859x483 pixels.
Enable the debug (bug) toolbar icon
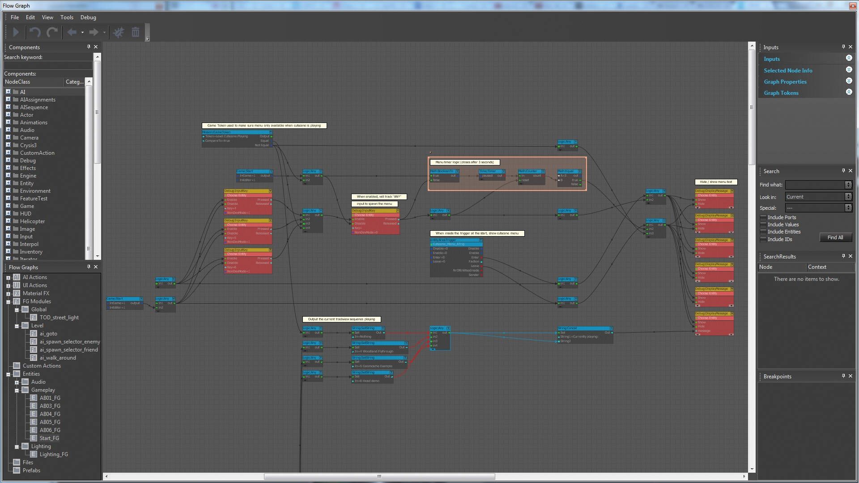click(119, 32)
